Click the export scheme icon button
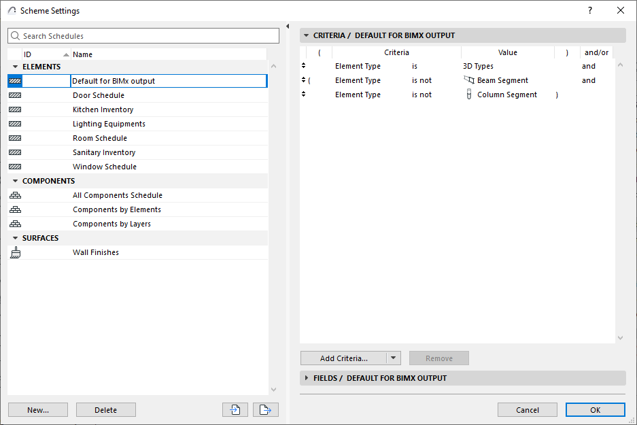637x425 pixels. [266, 409]
